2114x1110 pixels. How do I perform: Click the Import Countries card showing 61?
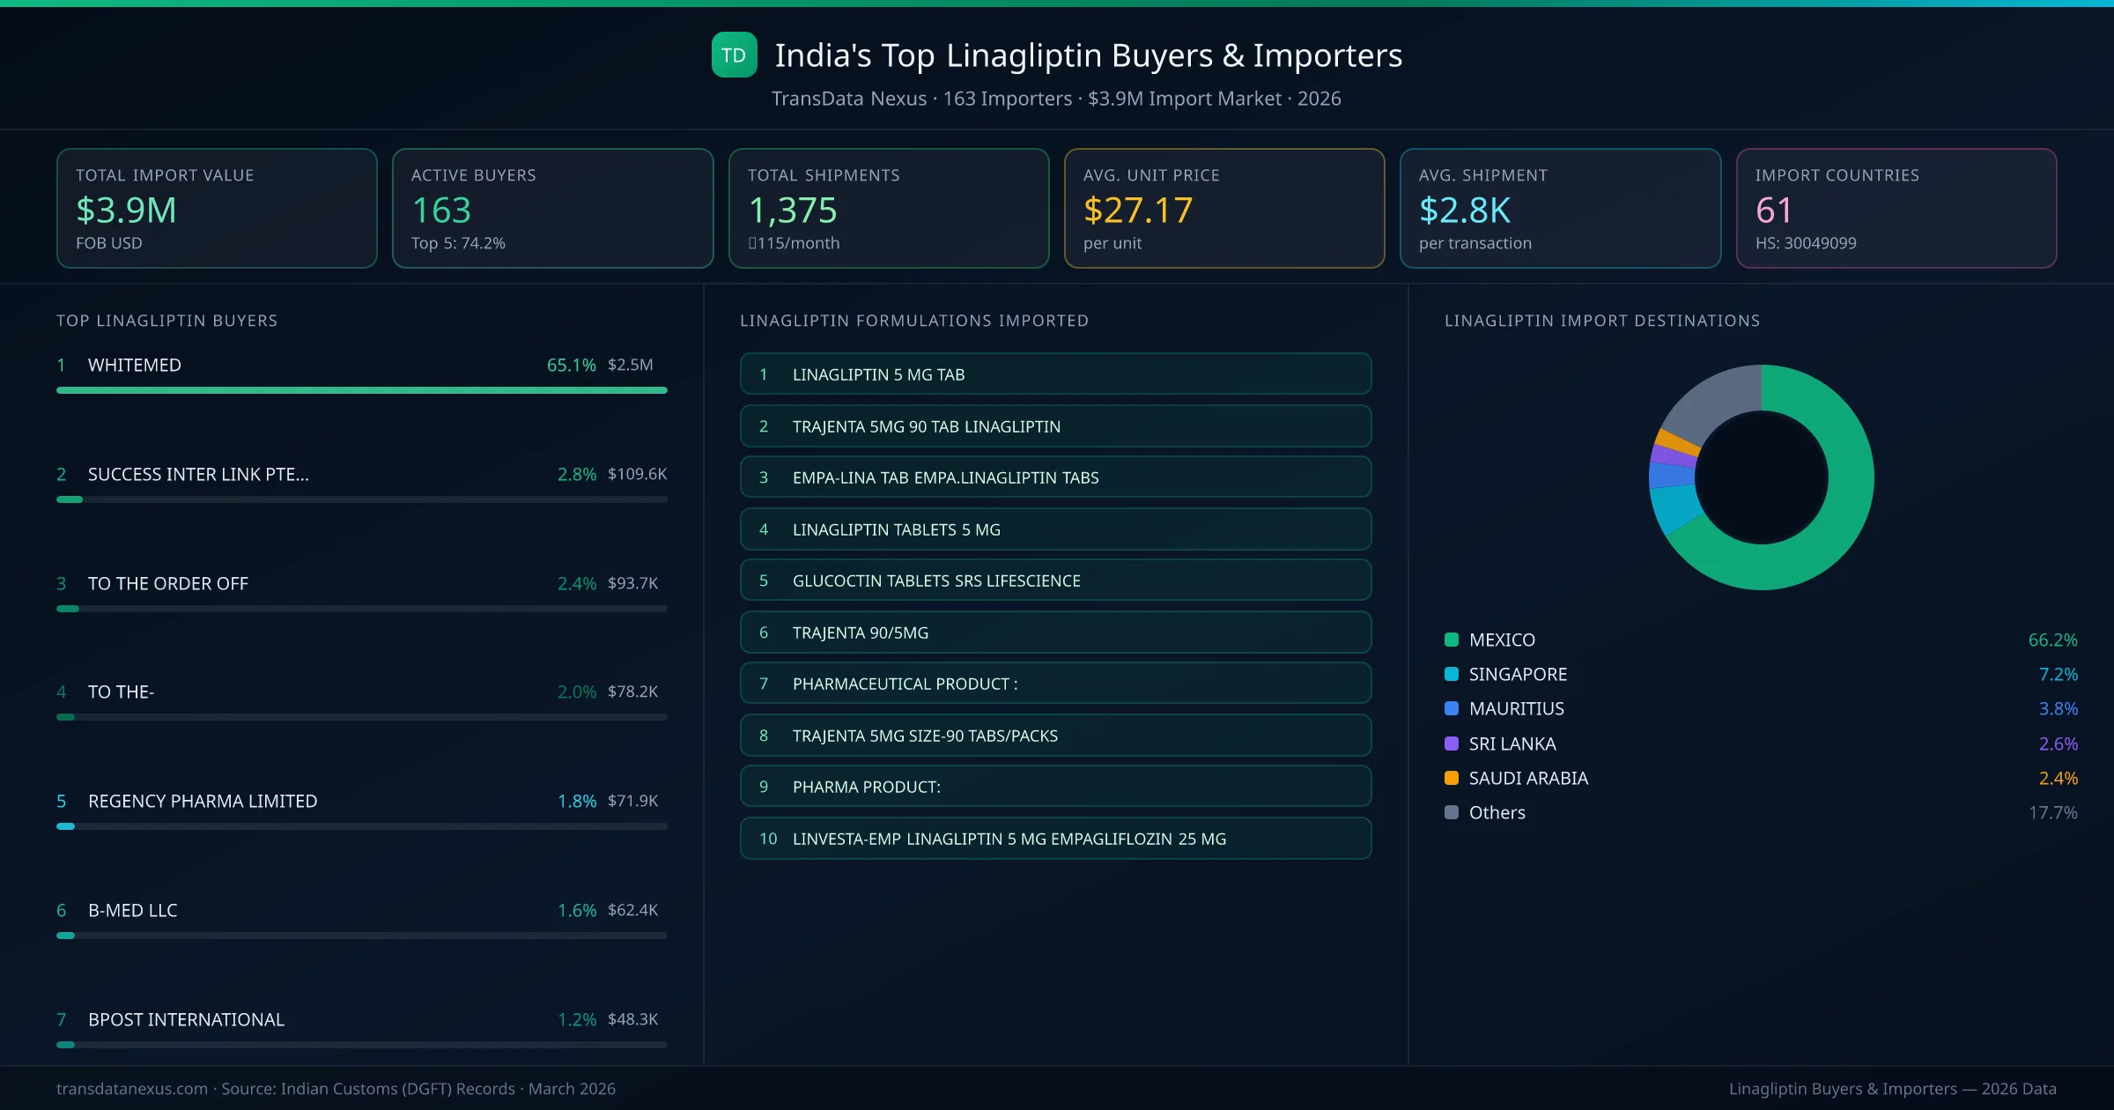click(x=1896, y=208)
